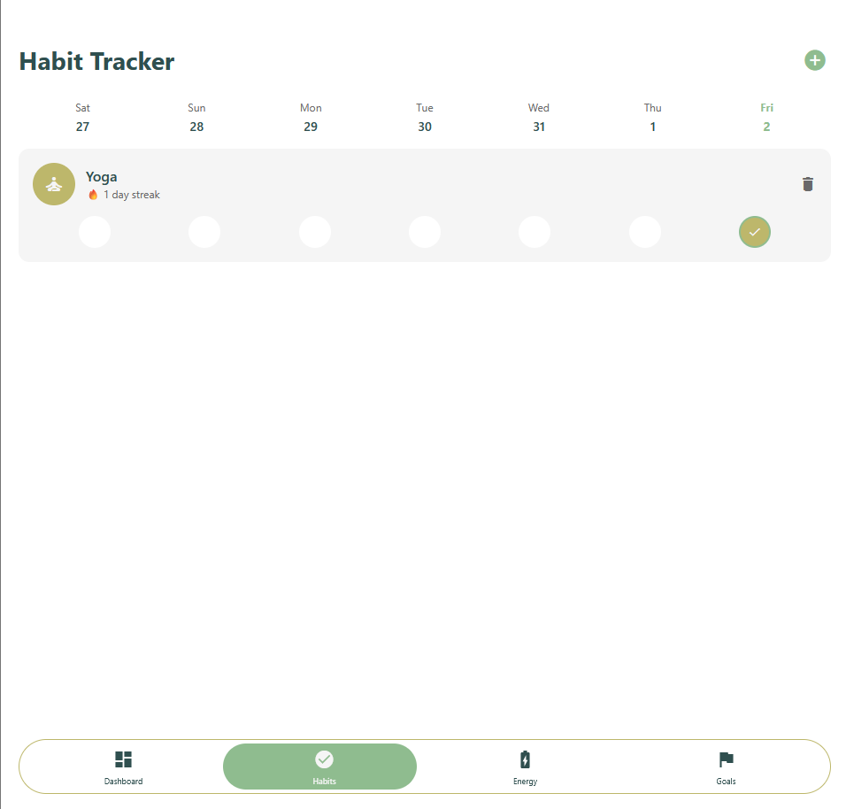Screen dimensions: 846x809
Task: Select the Fri 2 day header
Action: pos(766,117)
